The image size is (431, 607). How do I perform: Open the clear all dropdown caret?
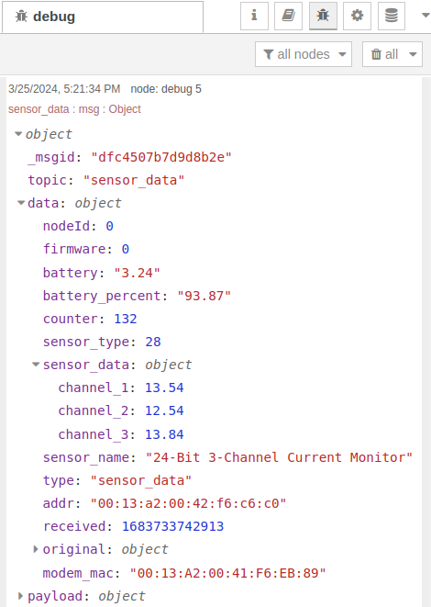tap(413, 54)
